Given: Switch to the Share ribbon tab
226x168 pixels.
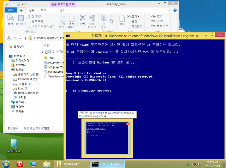Looking at the screenshot, I should [x=32, y=10].
